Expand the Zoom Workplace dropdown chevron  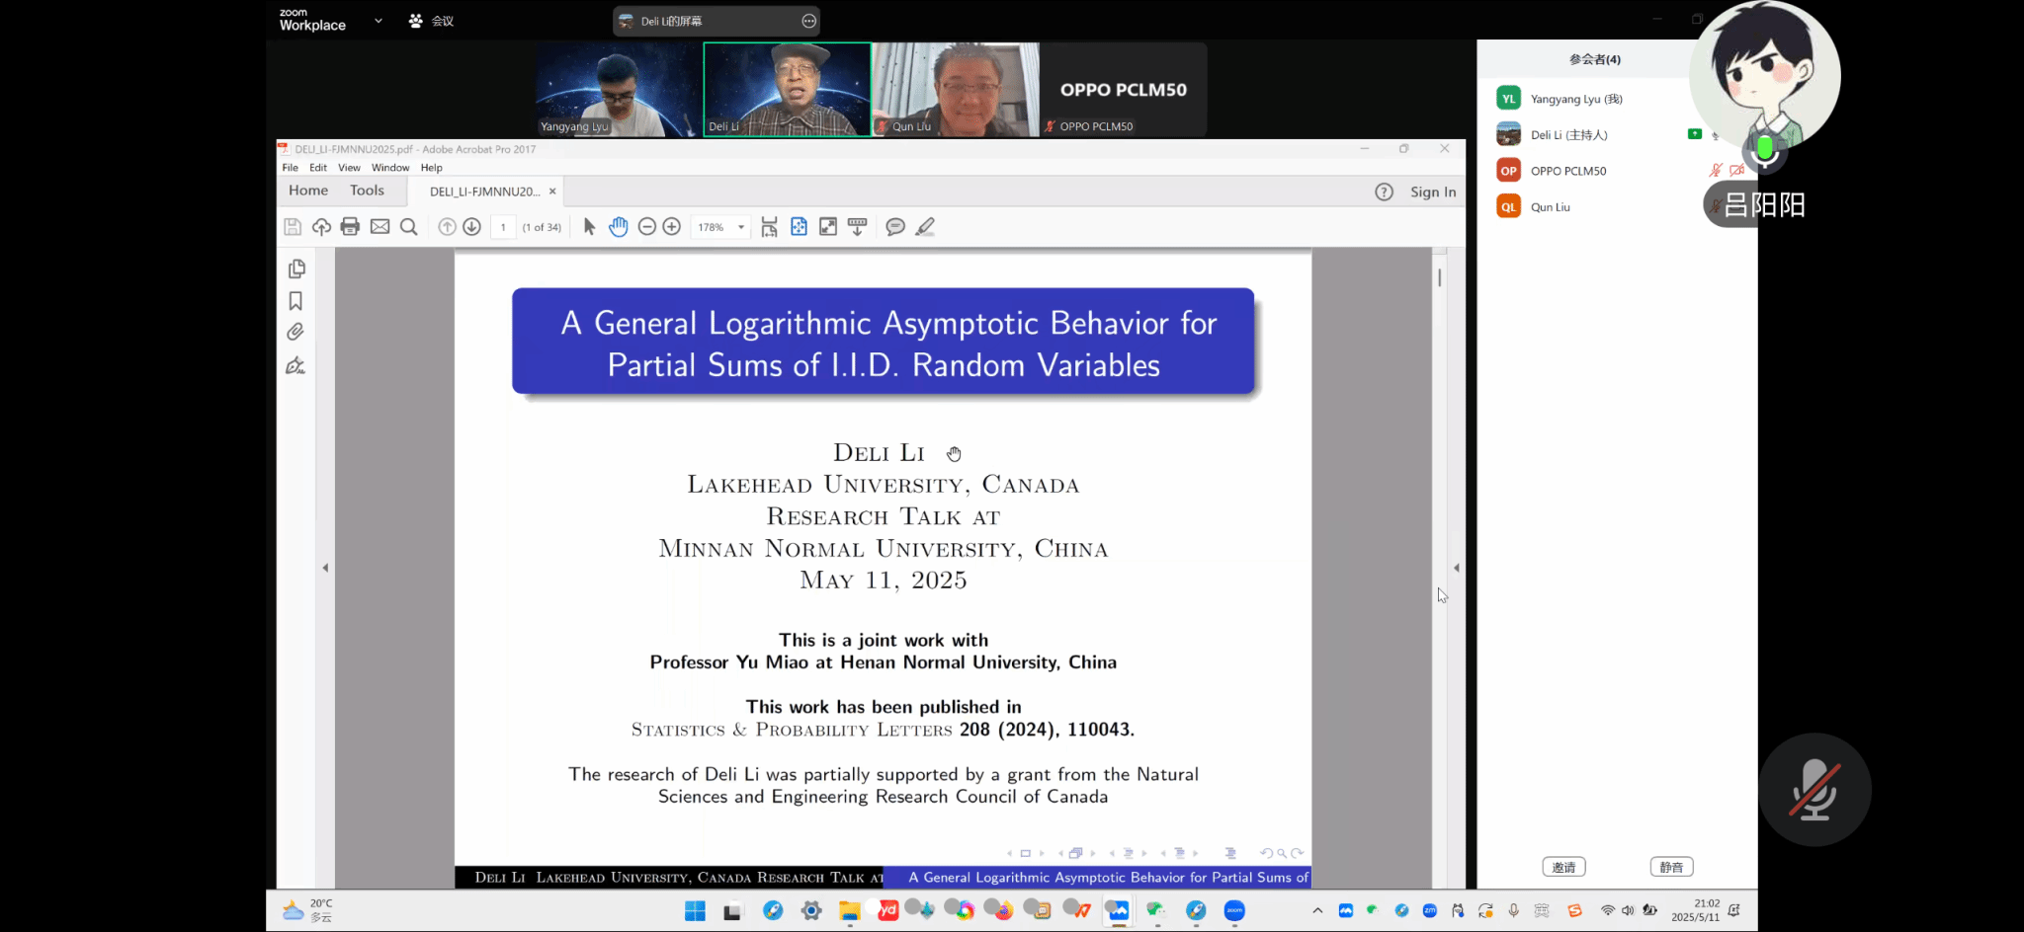(379, 21)
